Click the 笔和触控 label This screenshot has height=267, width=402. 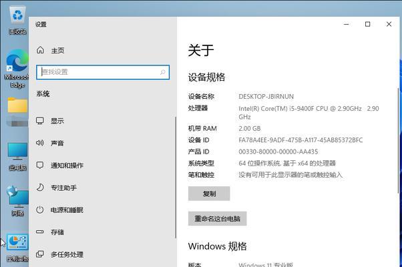coord(201,175)
